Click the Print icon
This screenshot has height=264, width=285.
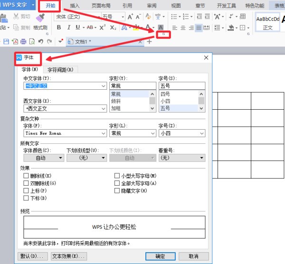pos(23,42)
